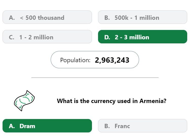
Task: Pick the 1 - 2 million answer
Action: (x=47, y=37)
